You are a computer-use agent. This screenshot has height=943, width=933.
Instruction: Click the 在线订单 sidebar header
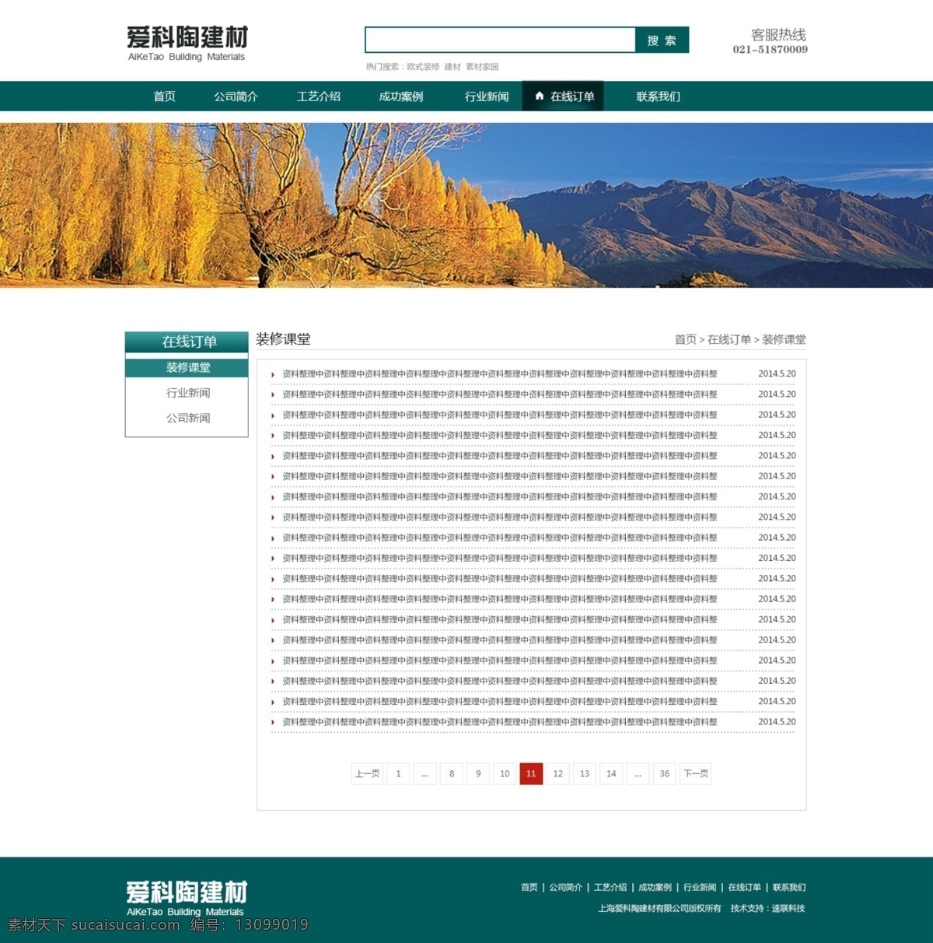coord(187,342)
